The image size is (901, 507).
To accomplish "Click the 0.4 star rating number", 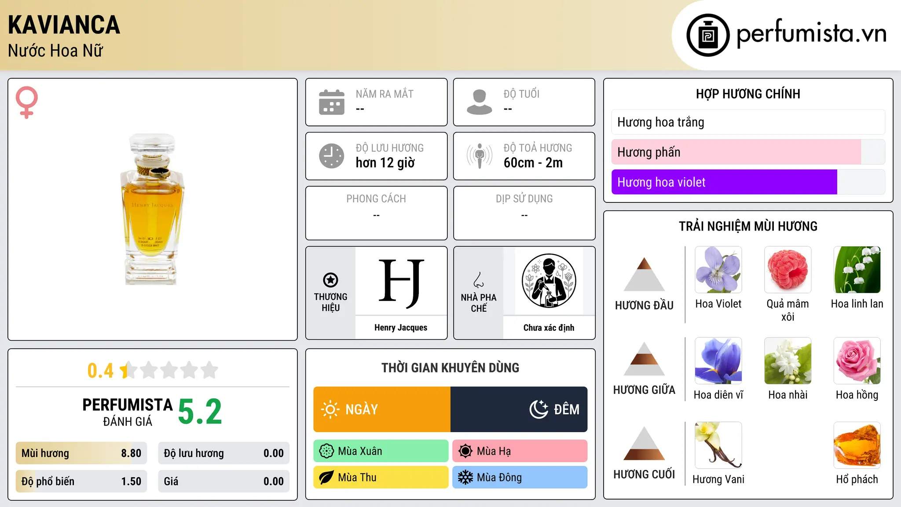I will [100, 371].
